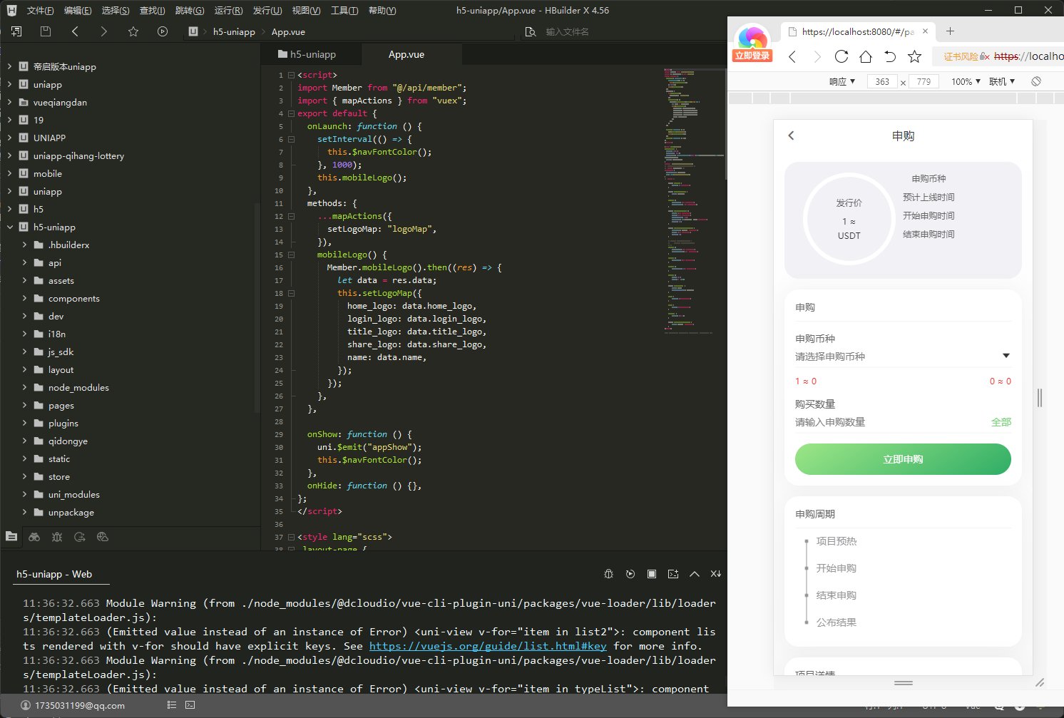Rerun the project from the console toolbar
The image size is (1064, 718).
point(630,574)
